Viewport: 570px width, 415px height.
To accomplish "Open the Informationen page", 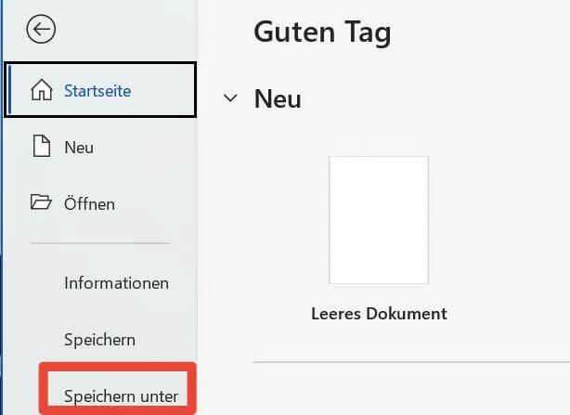I will pos(116,283).
